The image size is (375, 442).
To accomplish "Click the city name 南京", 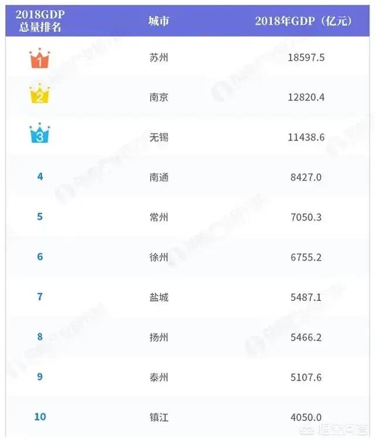I will tap(159, 97).
